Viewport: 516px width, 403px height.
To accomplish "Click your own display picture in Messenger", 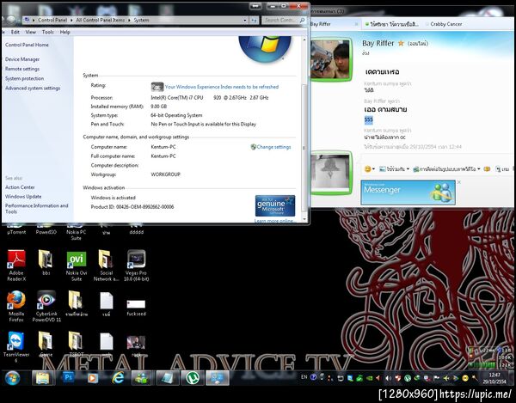I will tap(331, 173).
